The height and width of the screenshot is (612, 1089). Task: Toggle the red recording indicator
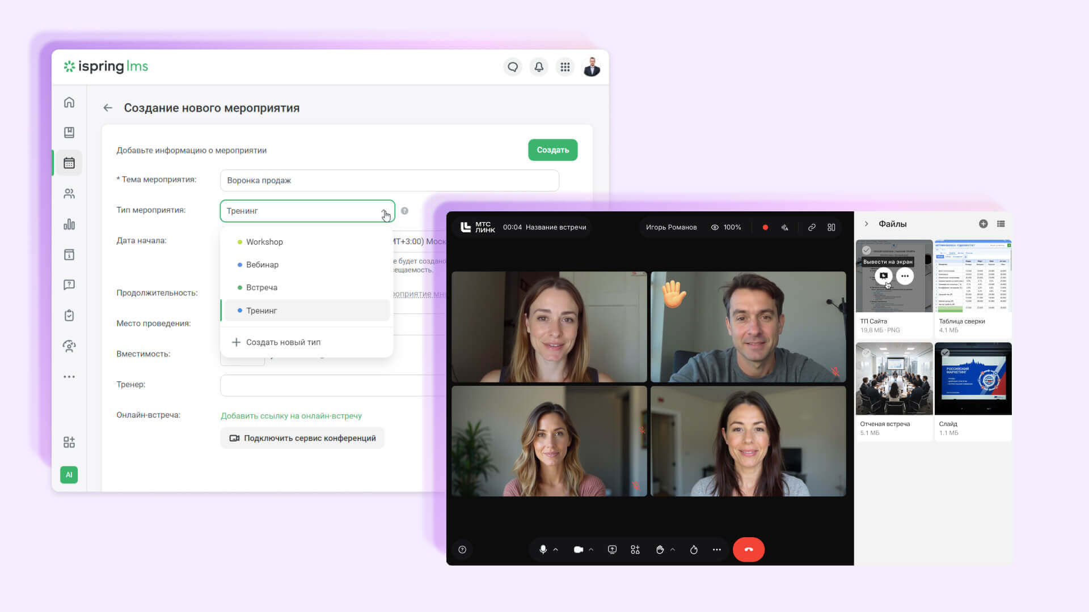click(x=765, y=227)
